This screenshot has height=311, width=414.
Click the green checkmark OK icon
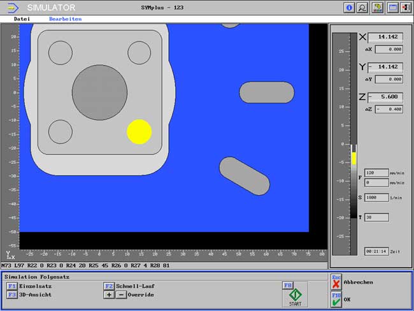click(336, 300)
